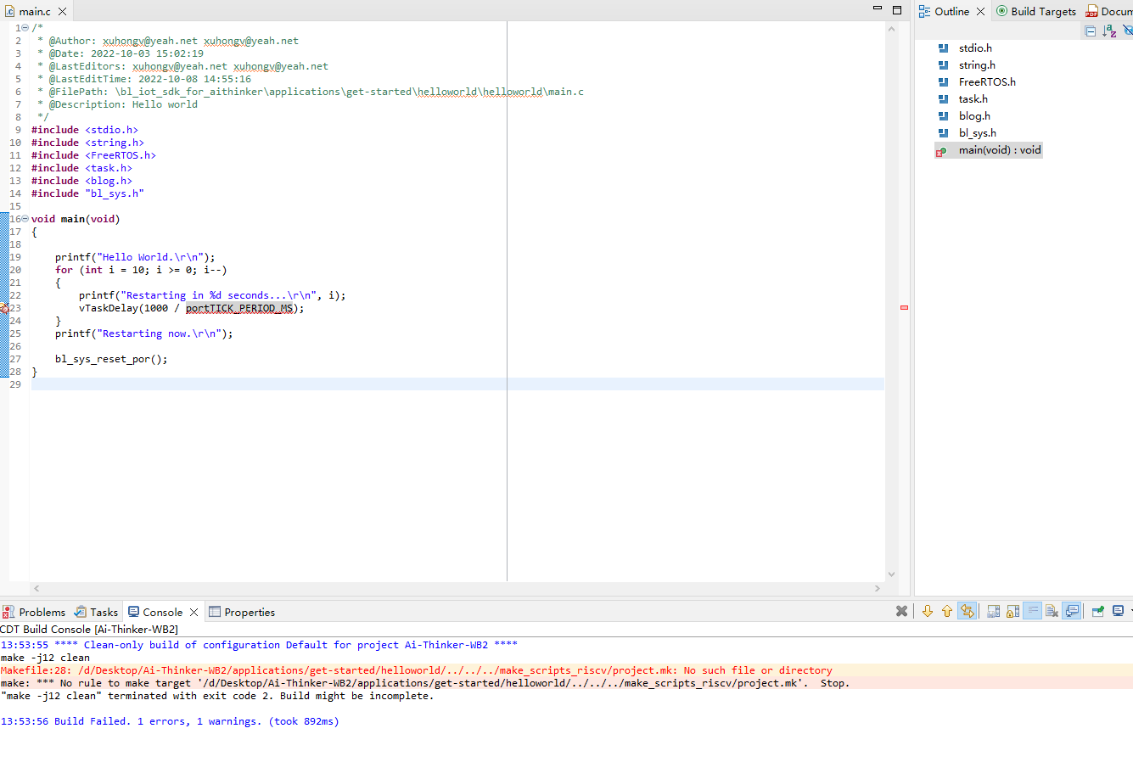Close the Console tab
1133x762 pixels.
click(x=194, y=612)
